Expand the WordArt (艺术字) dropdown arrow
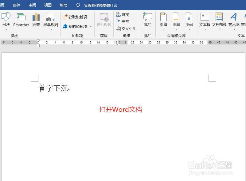This screenshot has height=181, width=246. 234,29
